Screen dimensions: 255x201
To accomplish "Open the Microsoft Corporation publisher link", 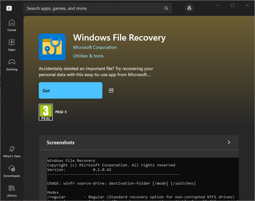I will click(x=95, y=47).
